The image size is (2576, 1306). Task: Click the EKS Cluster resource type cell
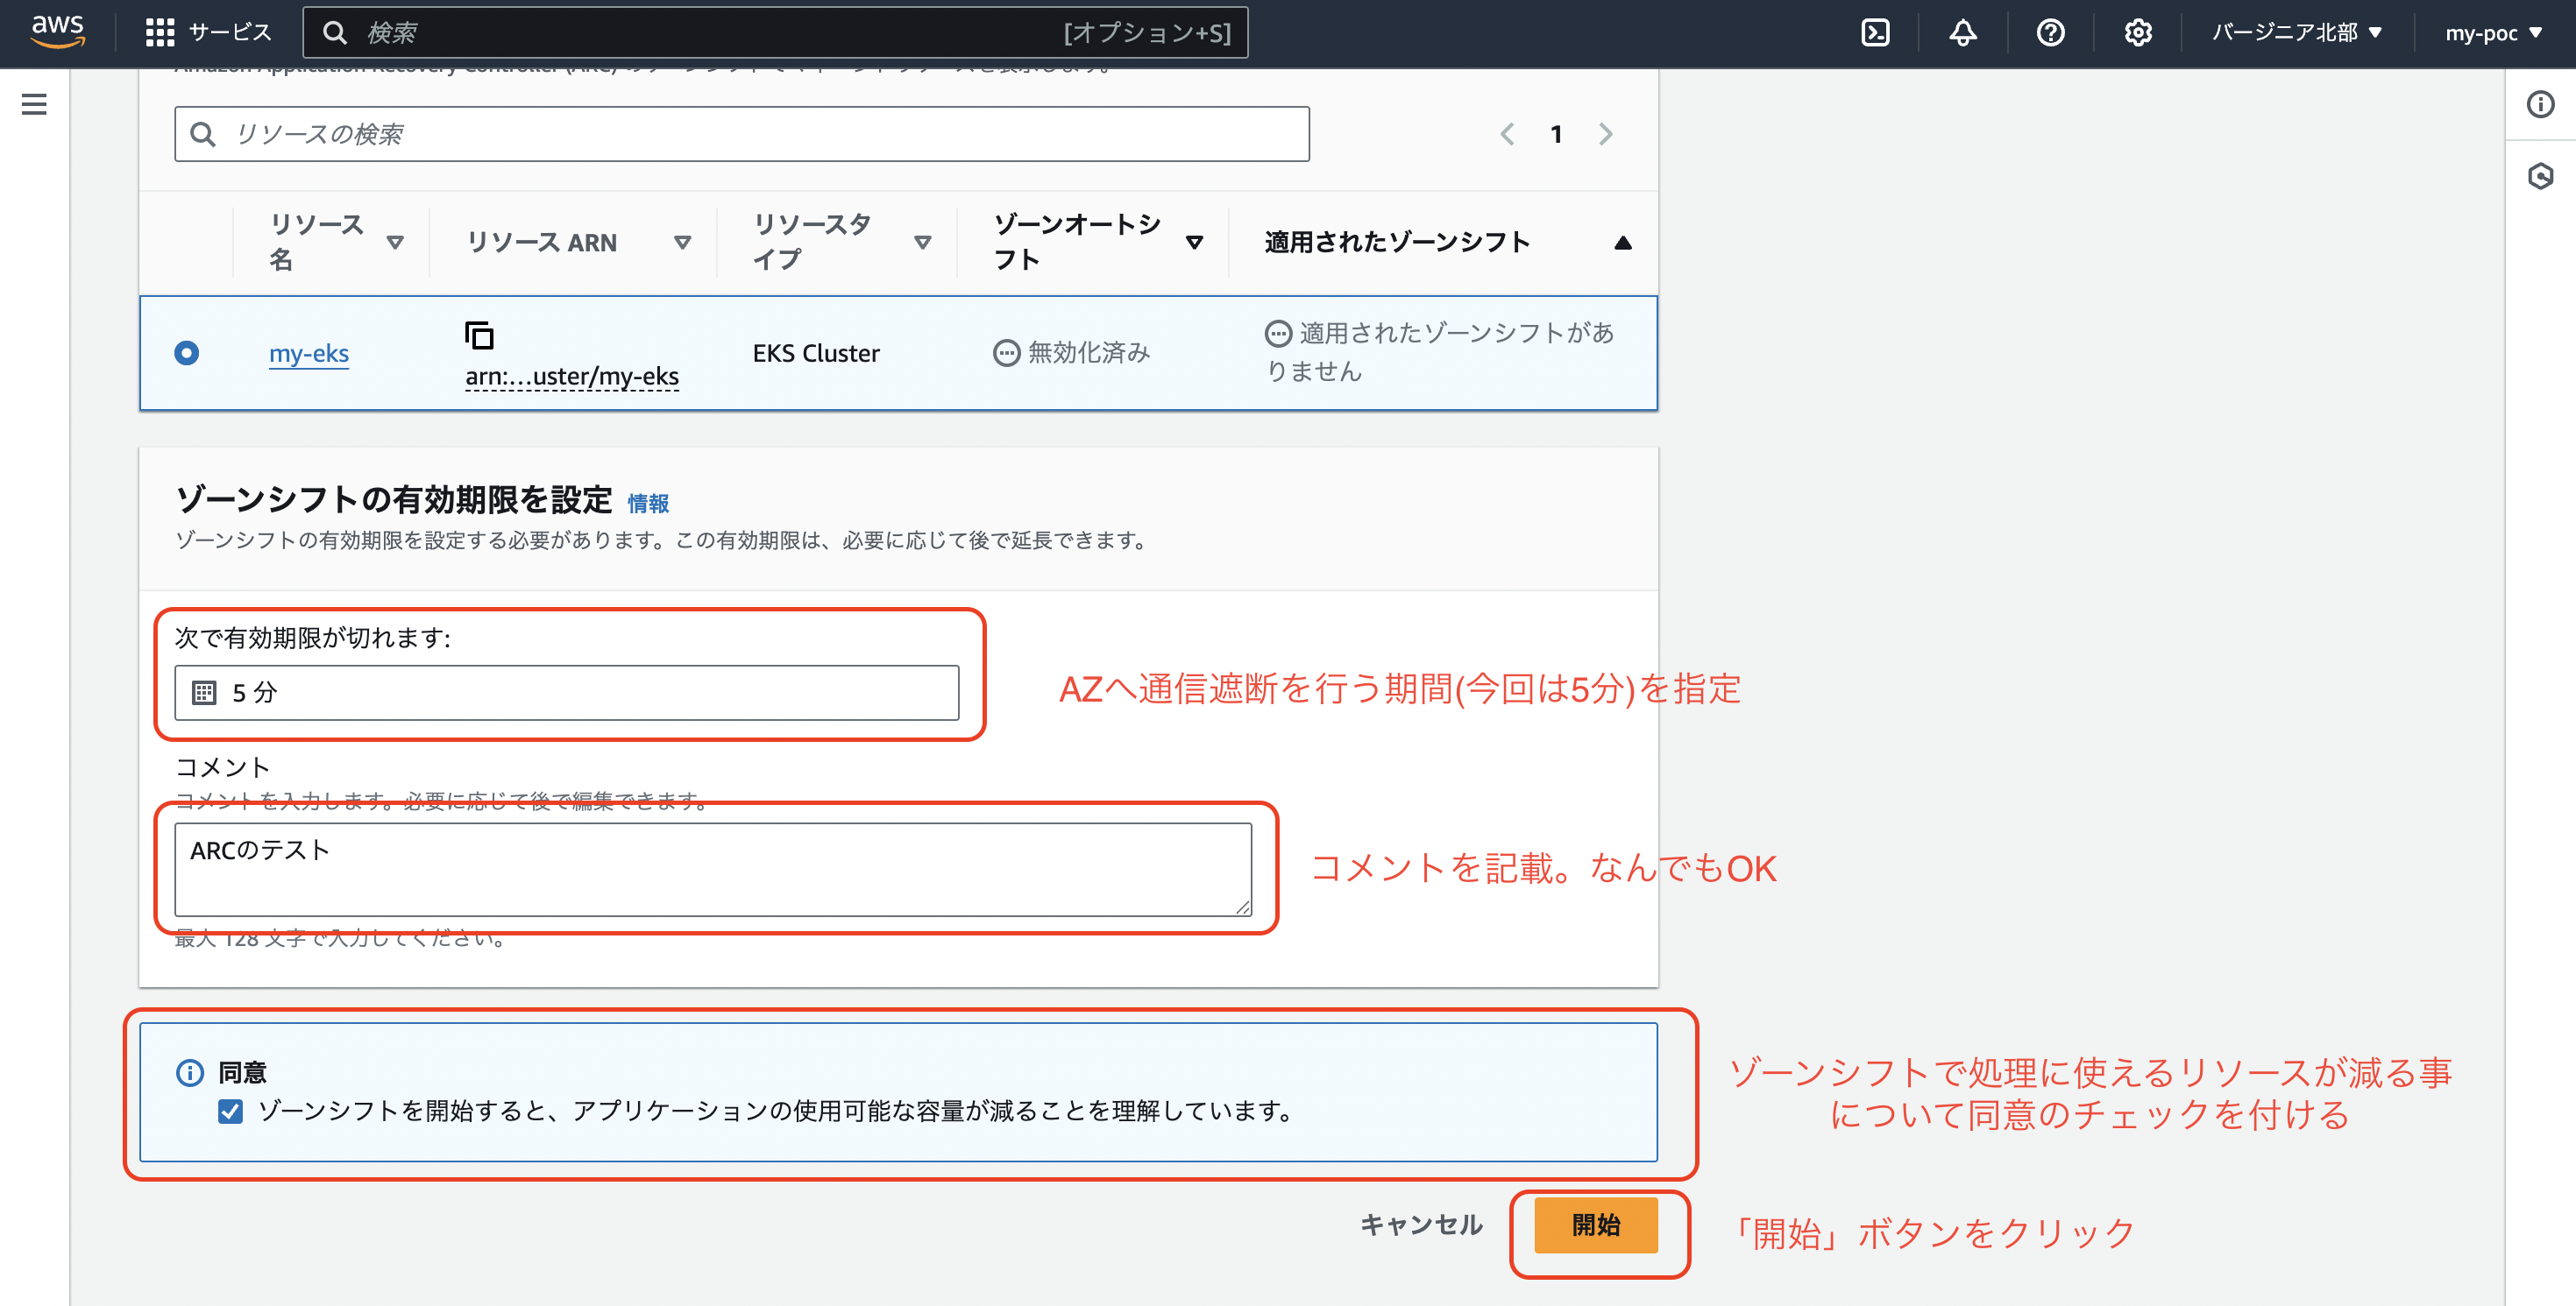(x=816, y=354)
